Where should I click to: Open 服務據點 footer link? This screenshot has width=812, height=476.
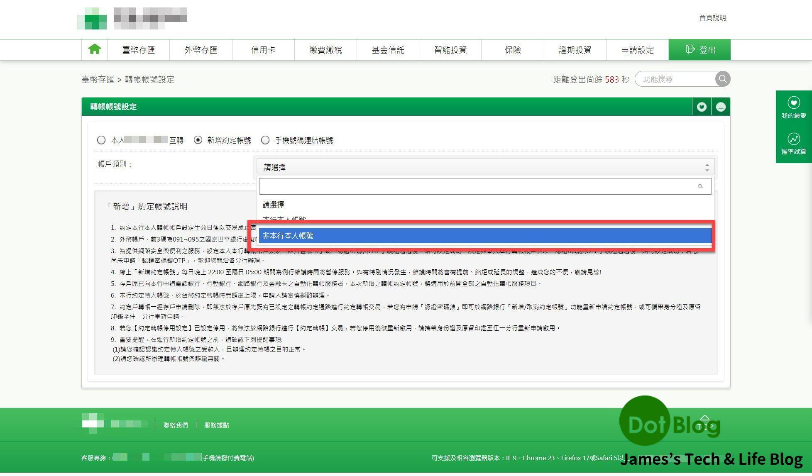(216, 425)
